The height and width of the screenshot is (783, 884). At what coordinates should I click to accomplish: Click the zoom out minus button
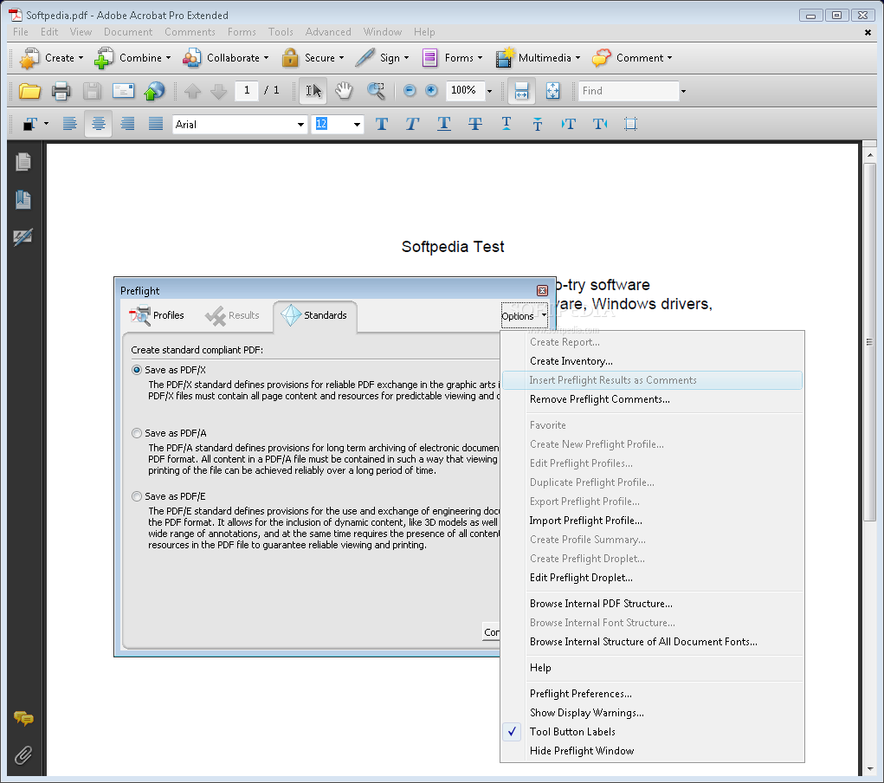tap(410, 90)
